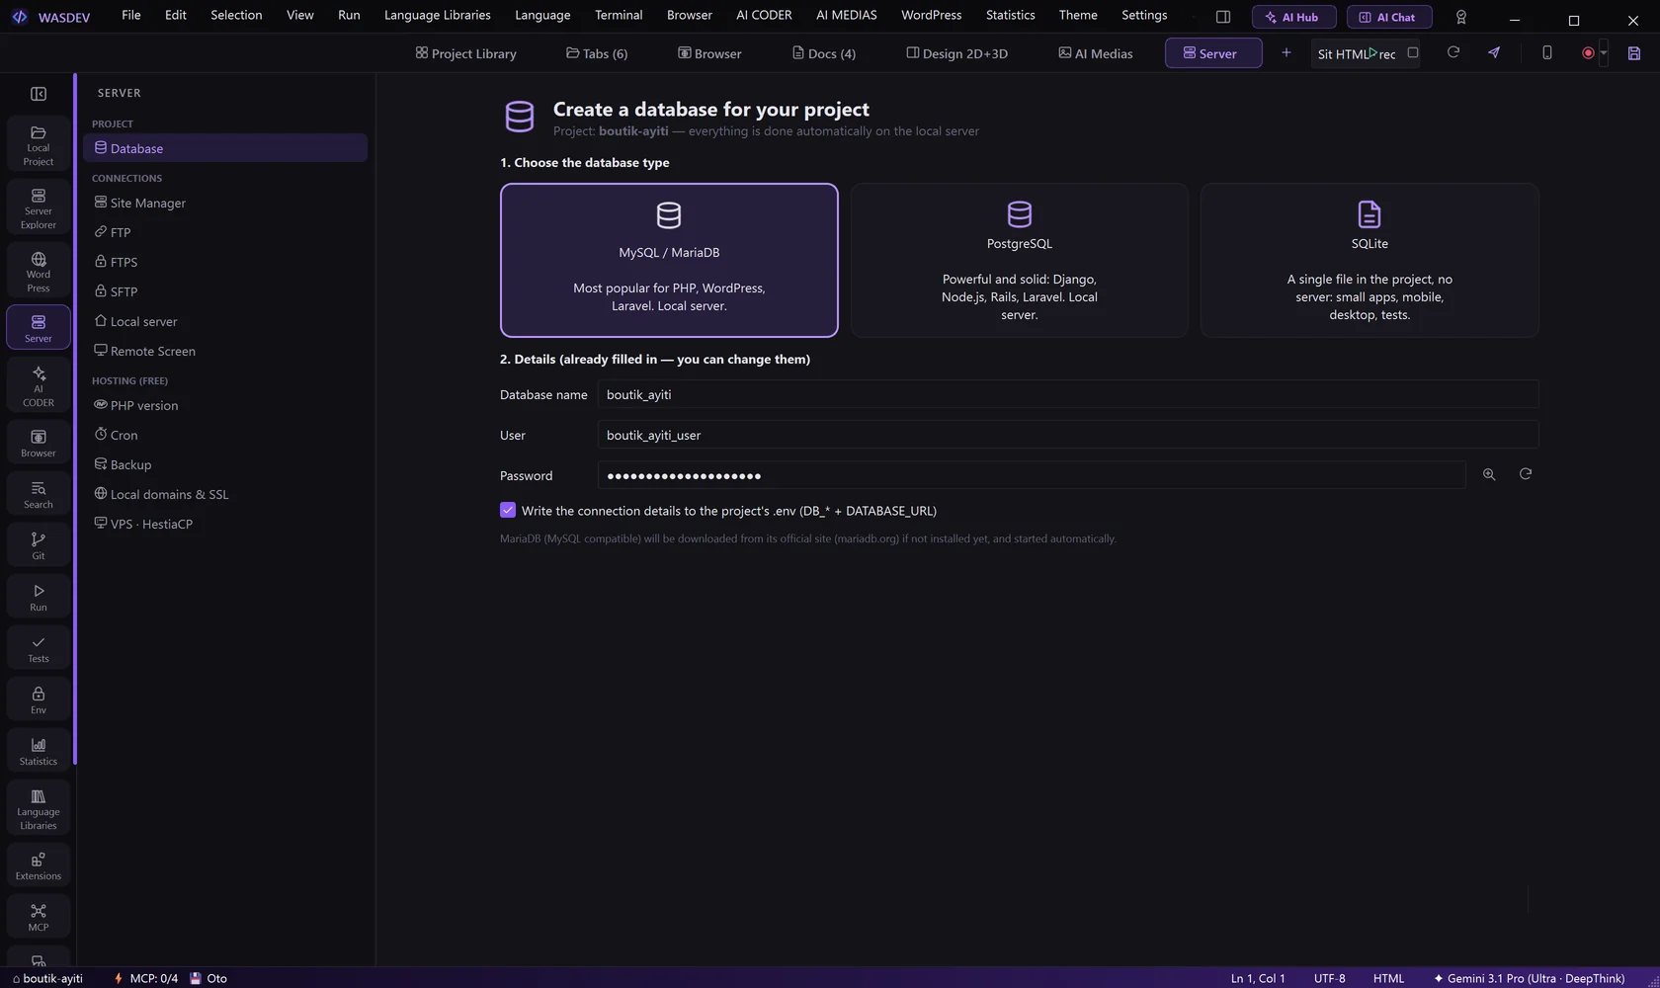
Task: Switch to the Project Library tab
Action: 465,53
